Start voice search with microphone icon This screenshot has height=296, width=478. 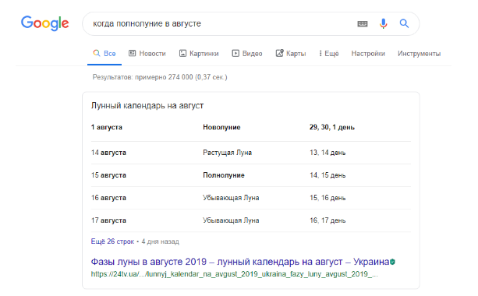[x=383, y=23]
